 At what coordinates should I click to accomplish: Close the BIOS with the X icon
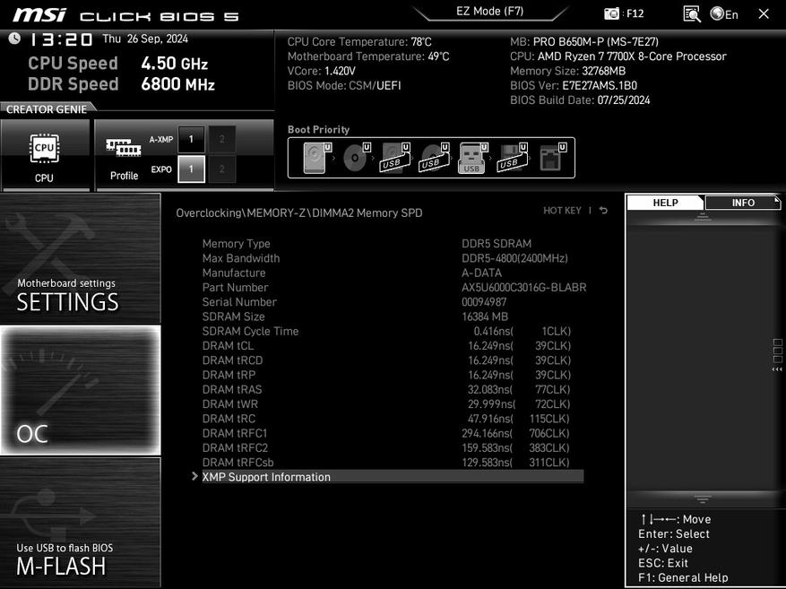[x=764, y=14]
